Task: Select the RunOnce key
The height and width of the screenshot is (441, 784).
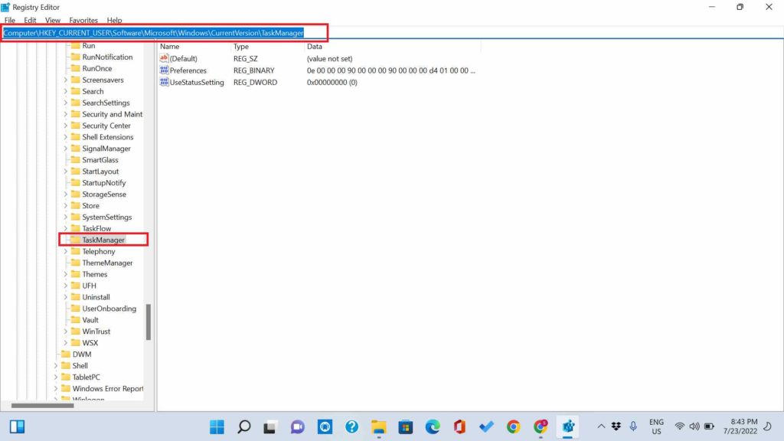Action: coord(97,68)
